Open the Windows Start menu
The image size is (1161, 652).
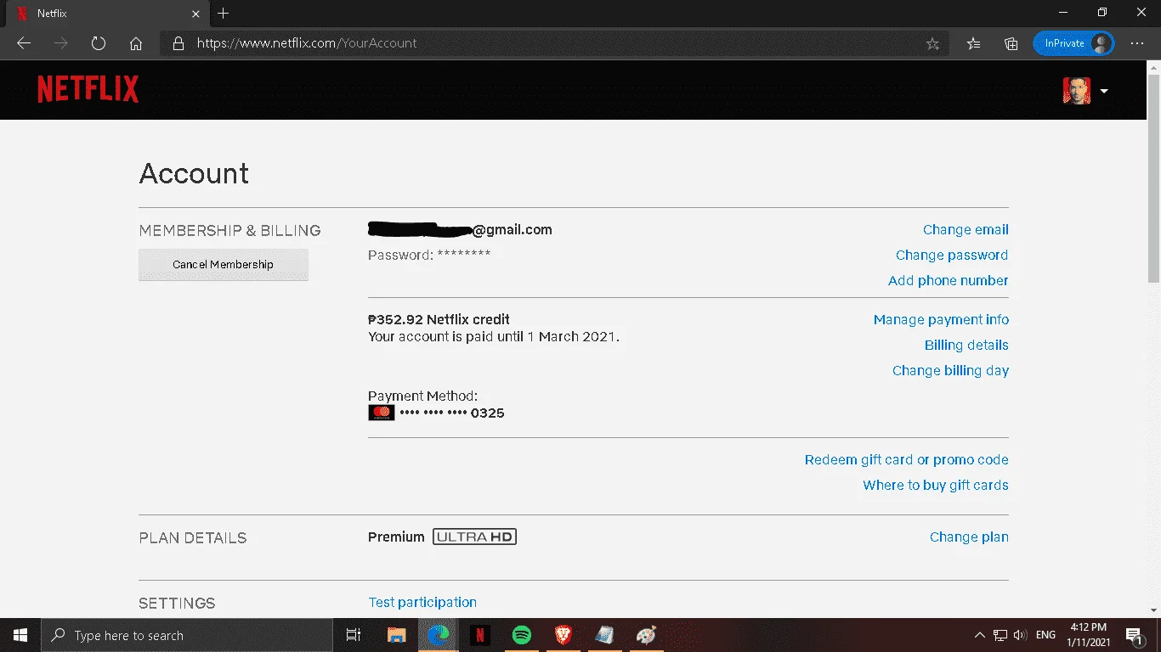click(x=20, y=635)
